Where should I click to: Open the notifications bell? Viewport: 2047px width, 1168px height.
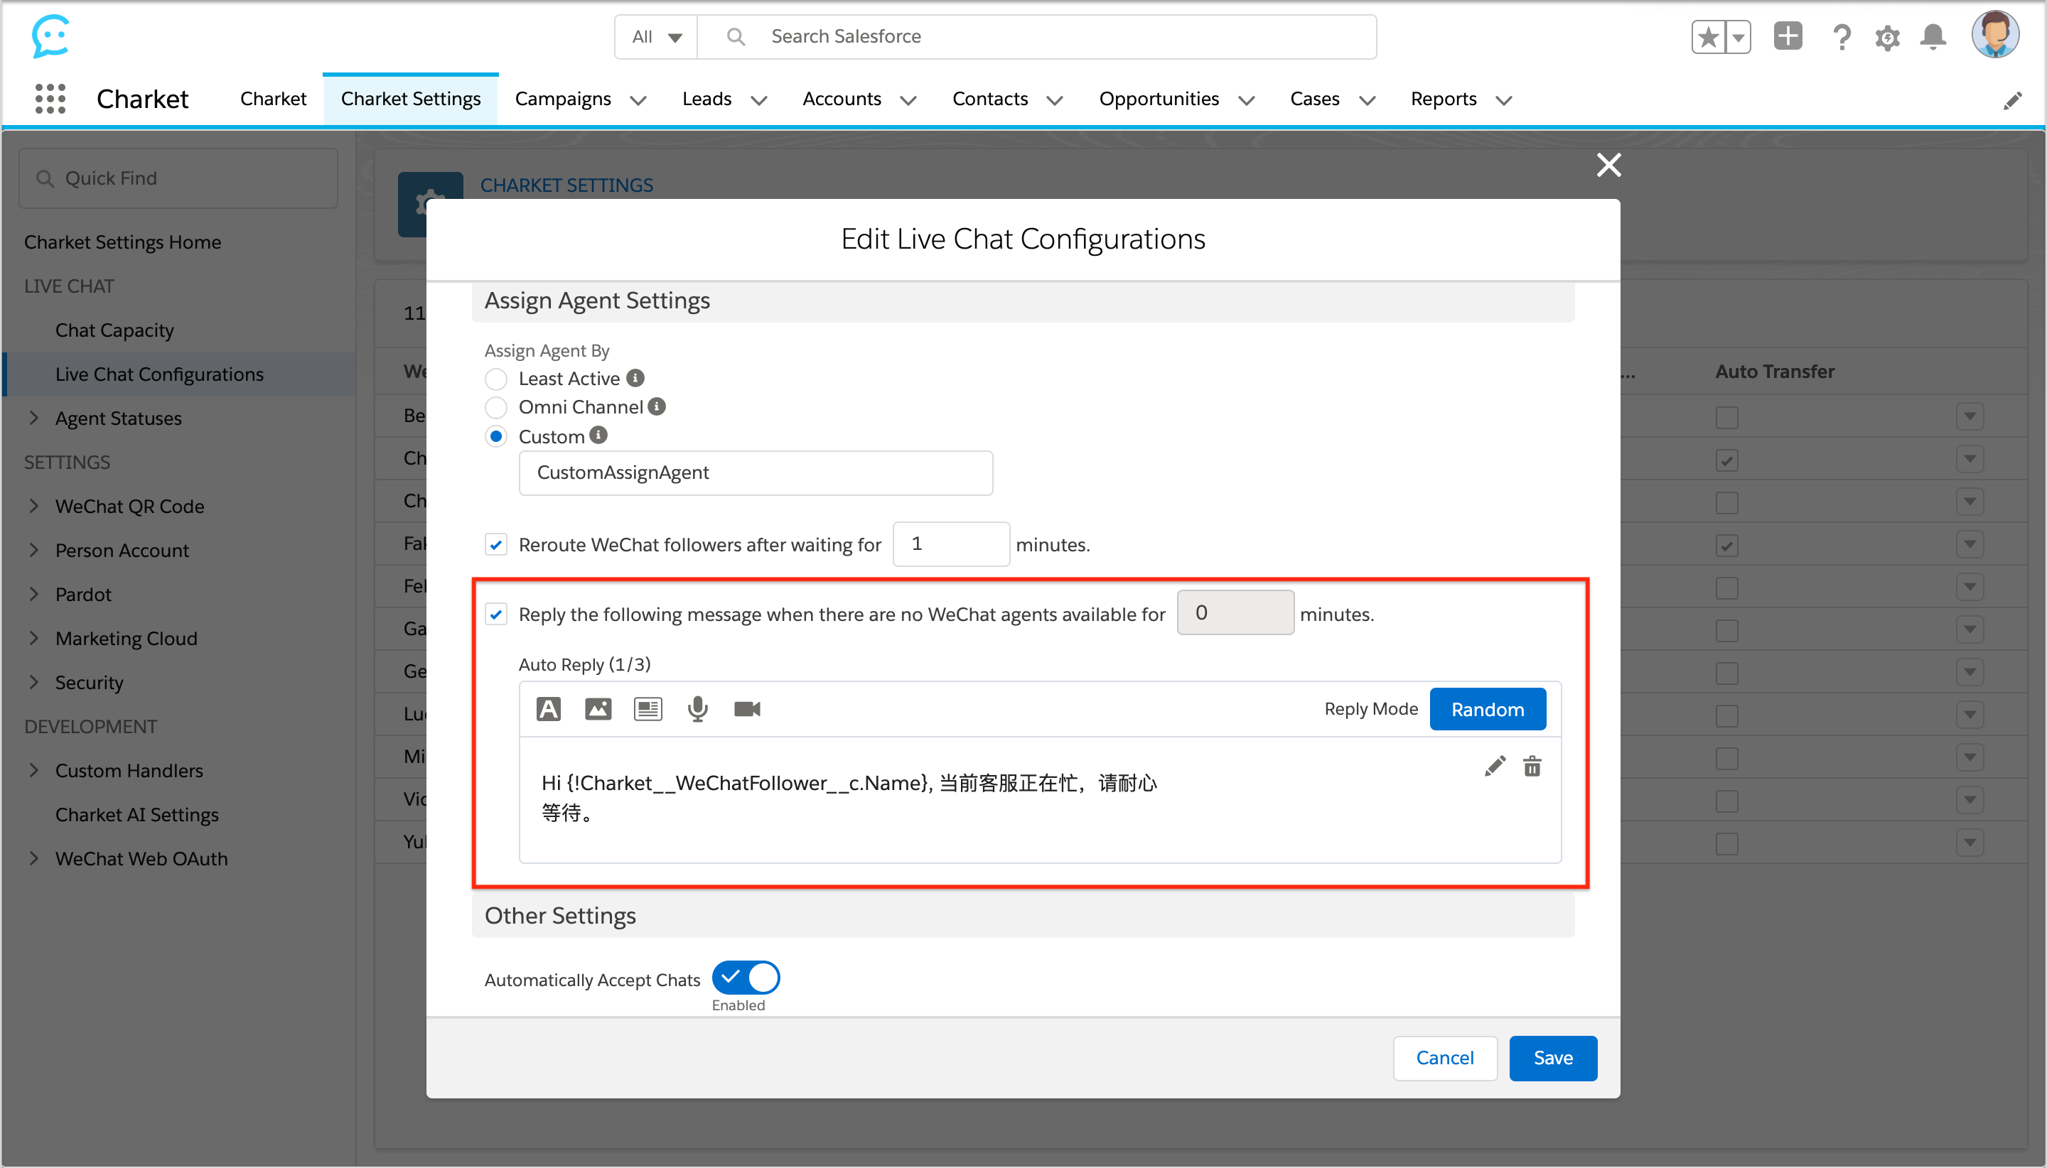tap(1933, 37)
